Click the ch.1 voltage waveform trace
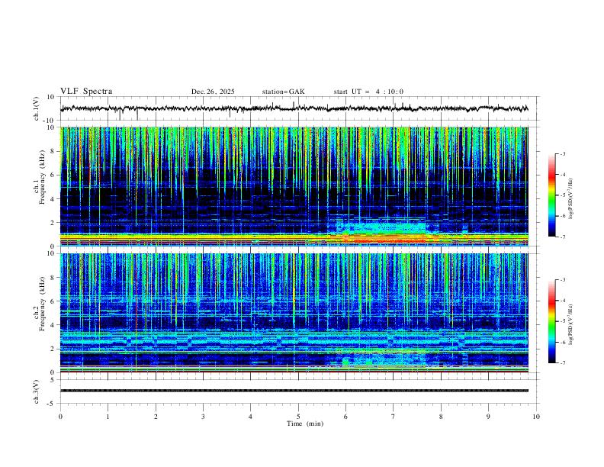This screenshot has width=604, height=467. (x=294, y=108)
